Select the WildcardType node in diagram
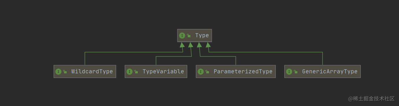The height and width of the screenshot is (106, 399). (85, 72)
